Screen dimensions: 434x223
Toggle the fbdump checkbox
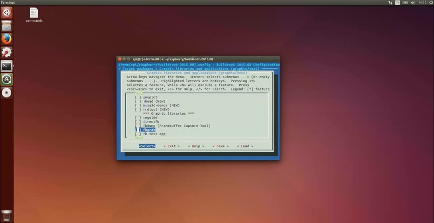coord(138,126)
